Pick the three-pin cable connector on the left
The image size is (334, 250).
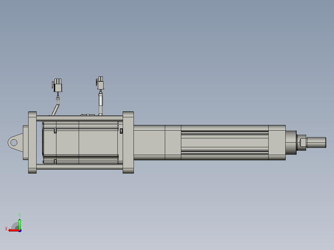click(x=57, y=85)
